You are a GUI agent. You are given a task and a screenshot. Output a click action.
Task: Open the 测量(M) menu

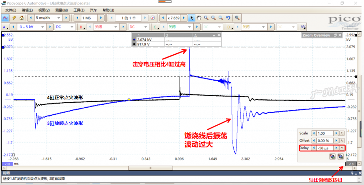click(x=61, y=10)
